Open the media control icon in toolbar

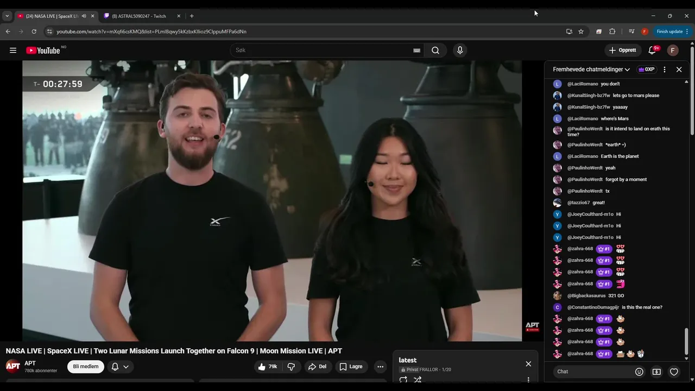[631, 31]
